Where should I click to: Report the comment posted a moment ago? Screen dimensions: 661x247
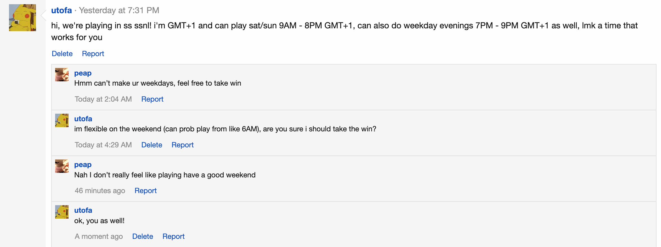174,236
